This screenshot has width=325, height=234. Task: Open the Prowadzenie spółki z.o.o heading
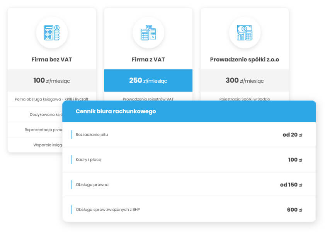[x=245, y=60]
